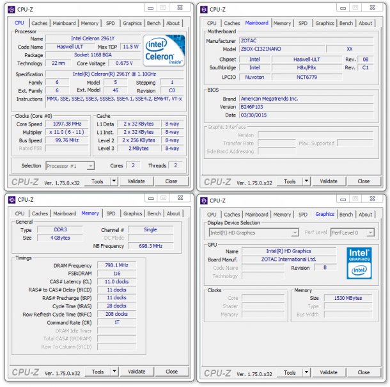Viewport: 390px width, 387px height.
Task: Click the Multiplier value x 11.0 (6 - 11)
Action: pos(67,132)
